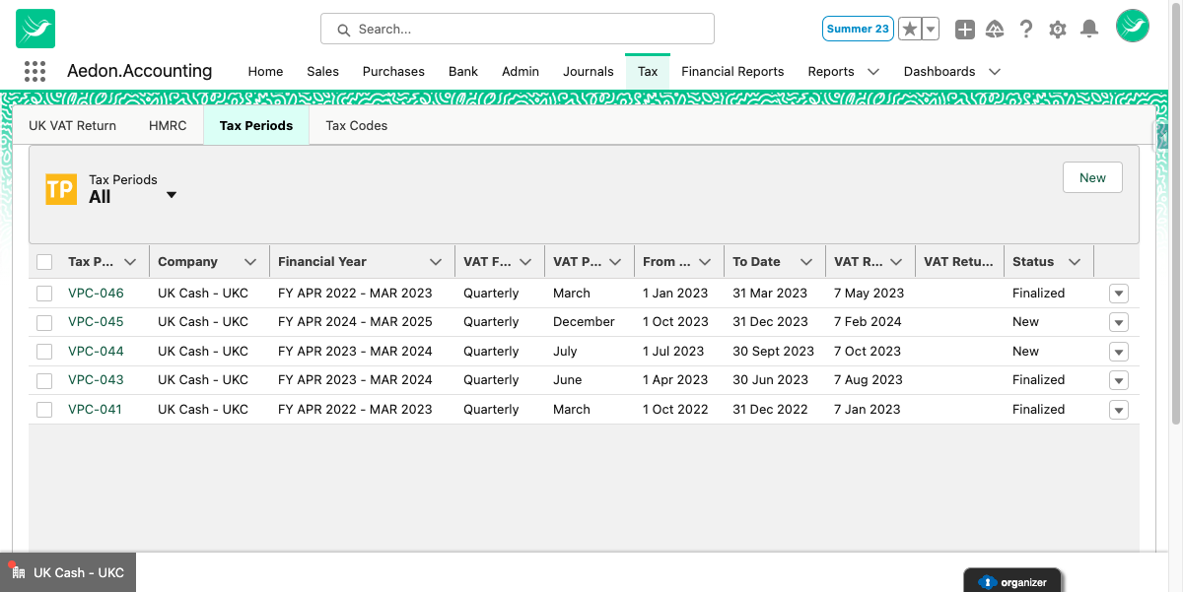Go to the Journals tab

589,71
